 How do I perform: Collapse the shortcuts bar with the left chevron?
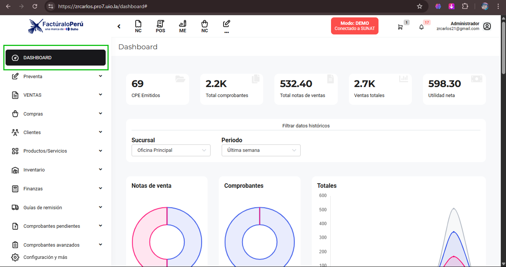(x=119, y=26)
